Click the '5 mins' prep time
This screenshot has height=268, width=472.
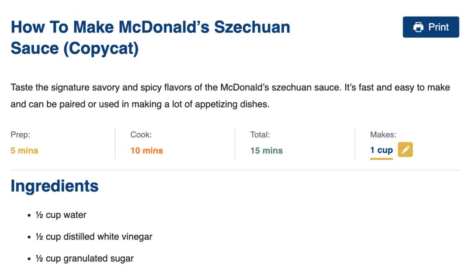click(x=24, y=150)
